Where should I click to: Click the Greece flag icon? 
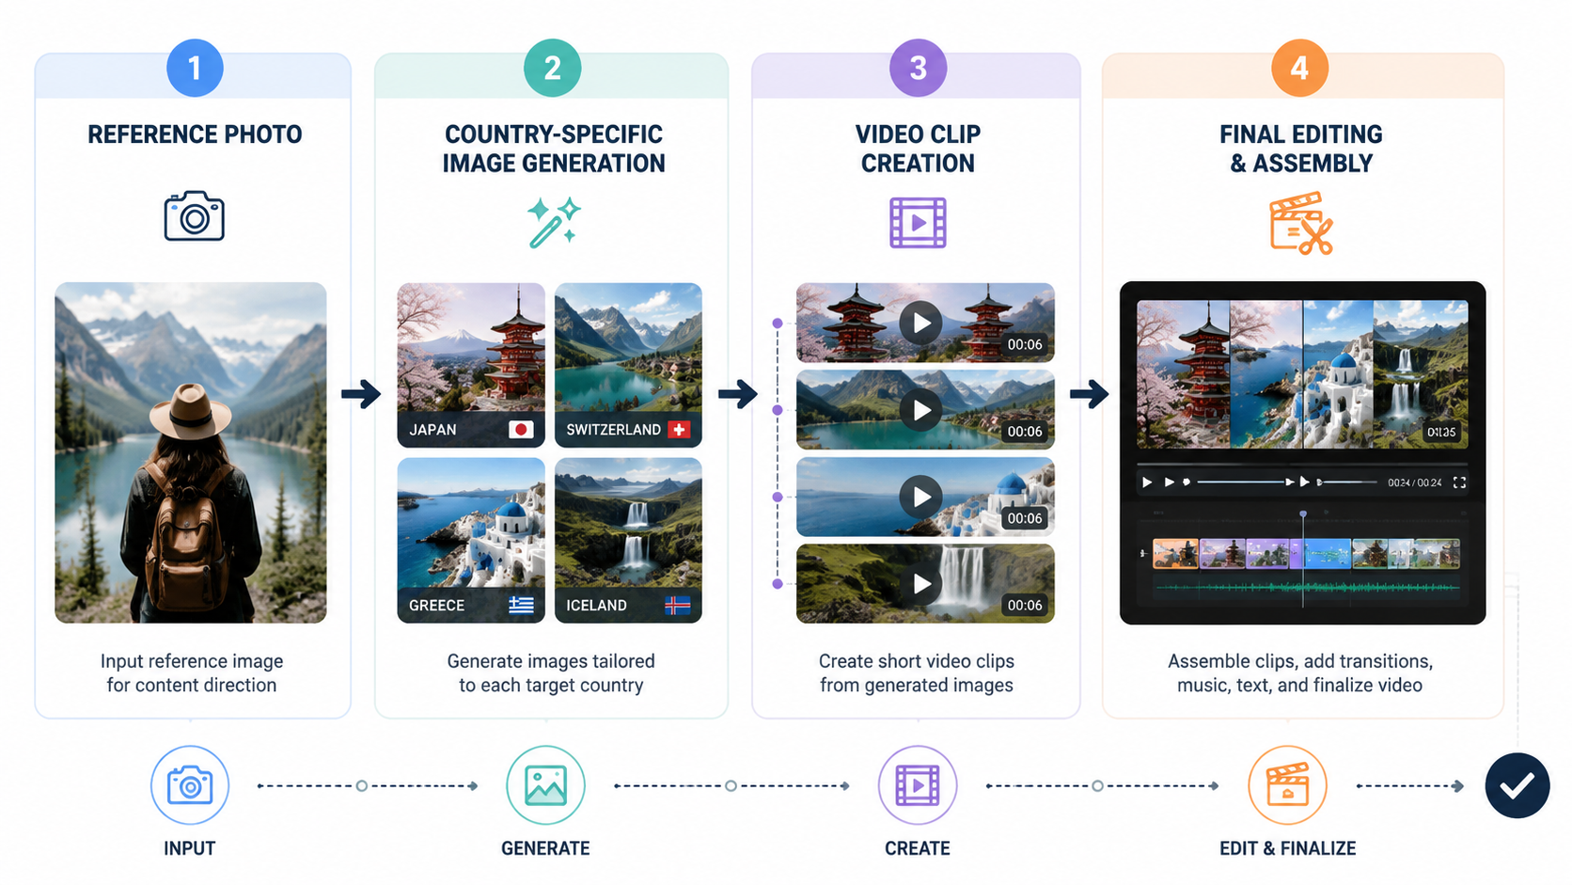coord(521,605)
